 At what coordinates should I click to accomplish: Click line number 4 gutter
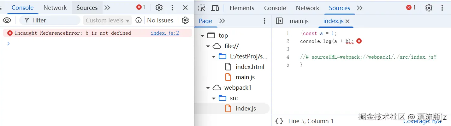click(288, 57)
